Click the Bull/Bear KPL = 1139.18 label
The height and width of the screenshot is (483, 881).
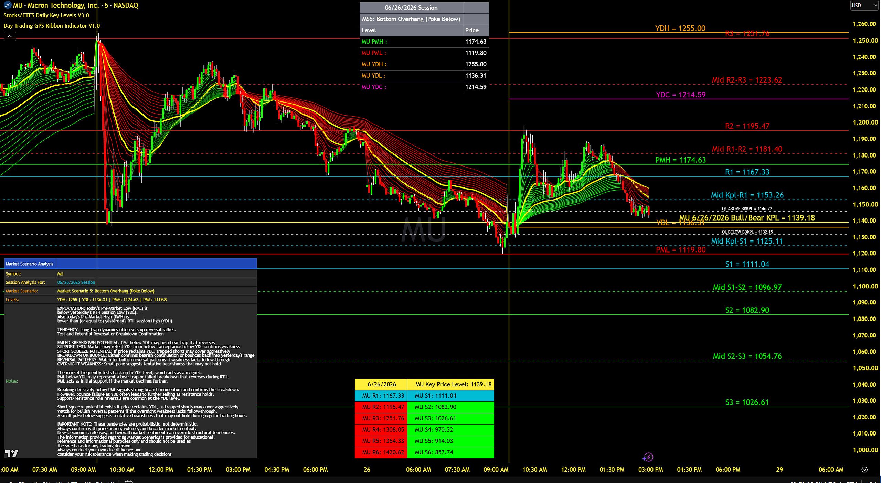pyautogui.click(x=747, y=218)
